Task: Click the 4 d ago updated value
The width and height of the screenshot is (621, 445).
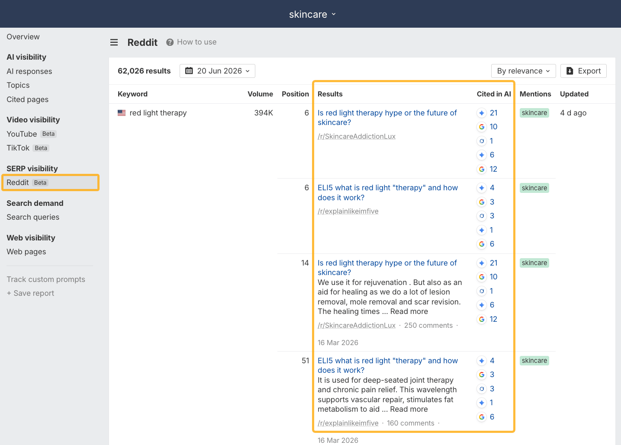Action: click(573, 113)
